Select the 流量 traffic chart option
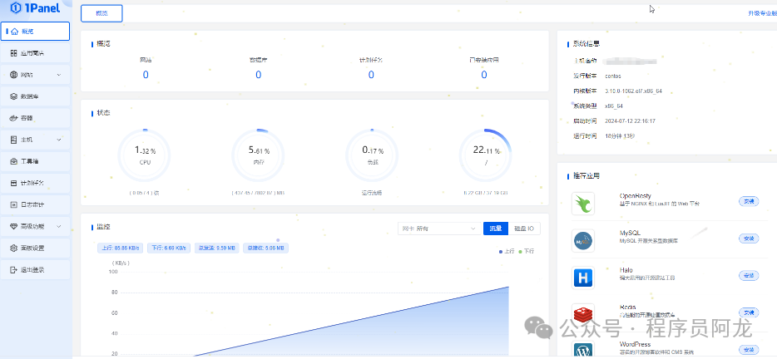Image resolution: width=777 pixels, height=359 pixels. coord(496,229)
